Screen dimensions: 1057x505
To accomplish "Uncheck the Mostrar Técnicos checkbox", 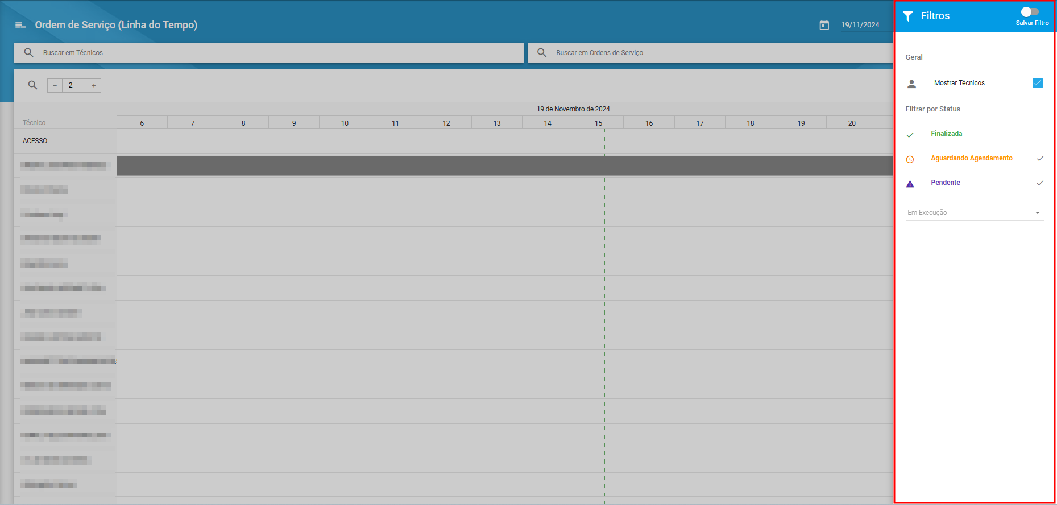I will click(1038, 83).
